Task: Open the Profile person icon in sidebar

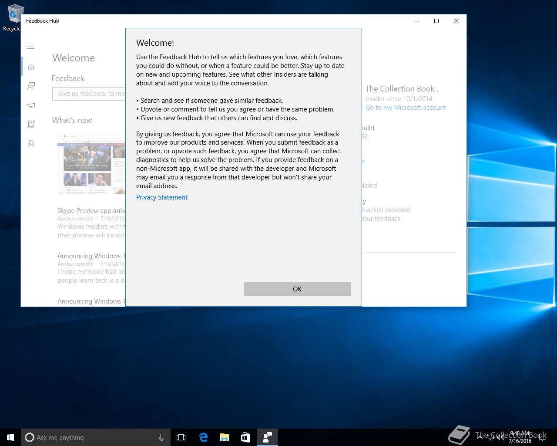Action: click(x=31, y=144)
